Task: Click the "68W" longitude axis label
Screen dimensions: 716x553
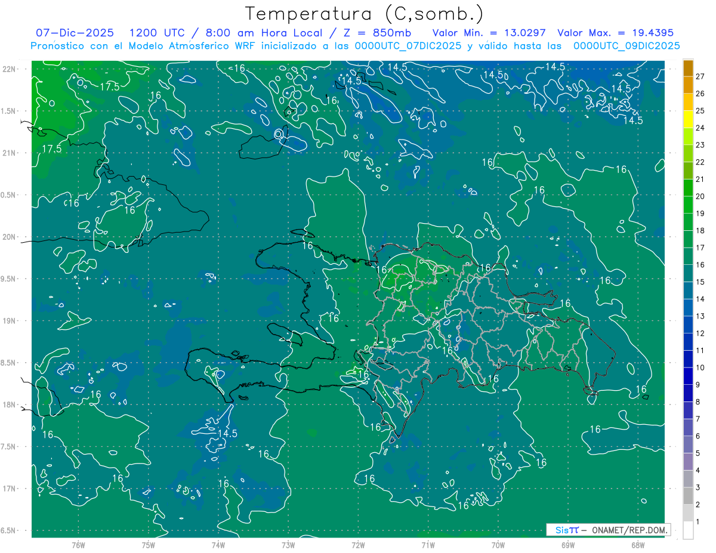Action: tap(638, 545)
